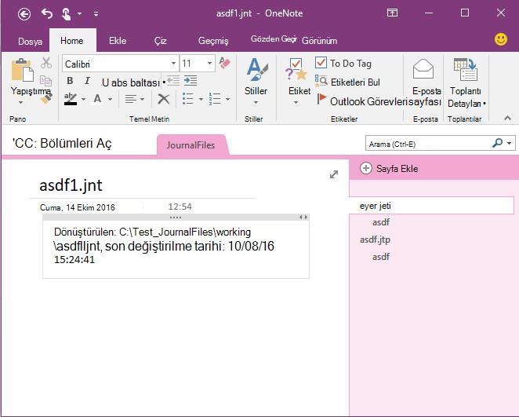519x417 pixels.
Task: Click Etiketleri Bul find tags
Action: point(347,82)
